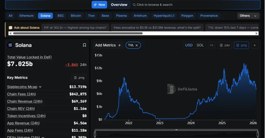Select the Solana chain tab
This screenshot has height=138, width=265.
click(x=45, y=16)
